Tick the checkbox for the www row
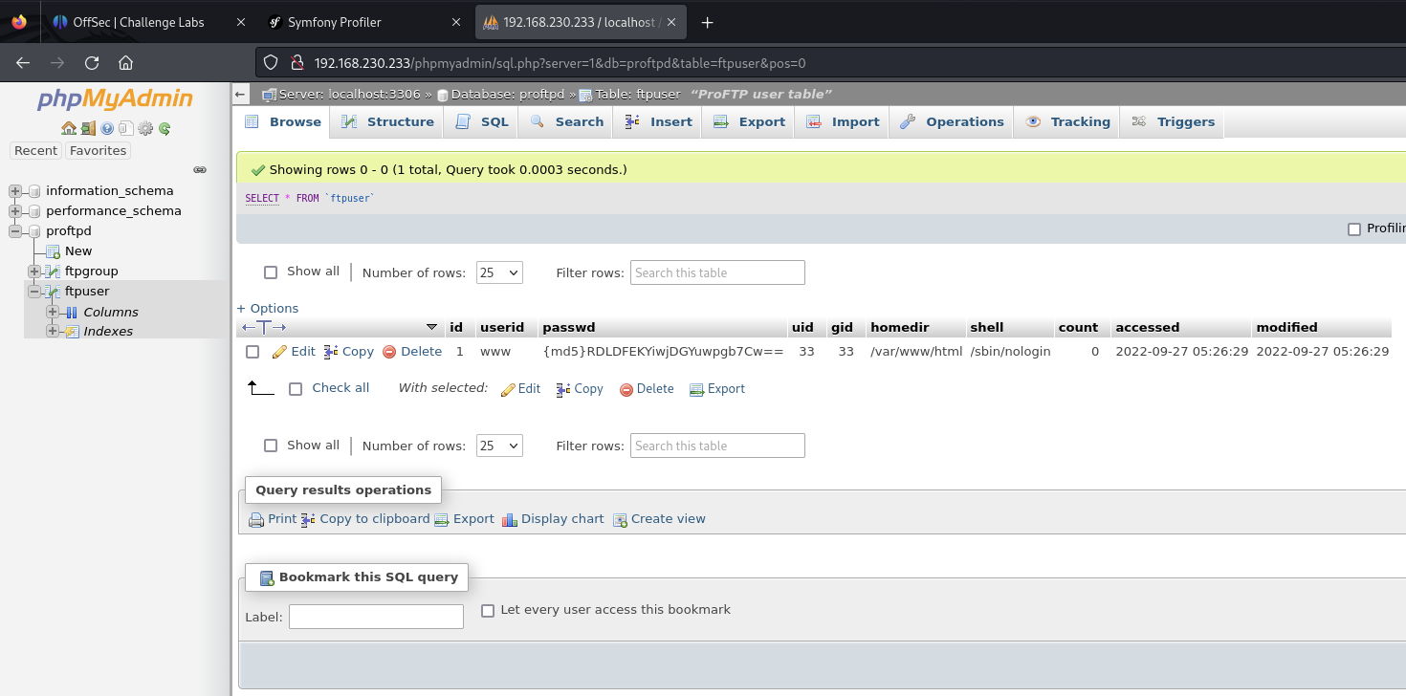 pos(253,352)
